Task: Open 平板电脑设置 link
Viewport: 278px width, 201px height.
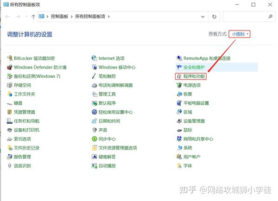Action: coord(196,103)
